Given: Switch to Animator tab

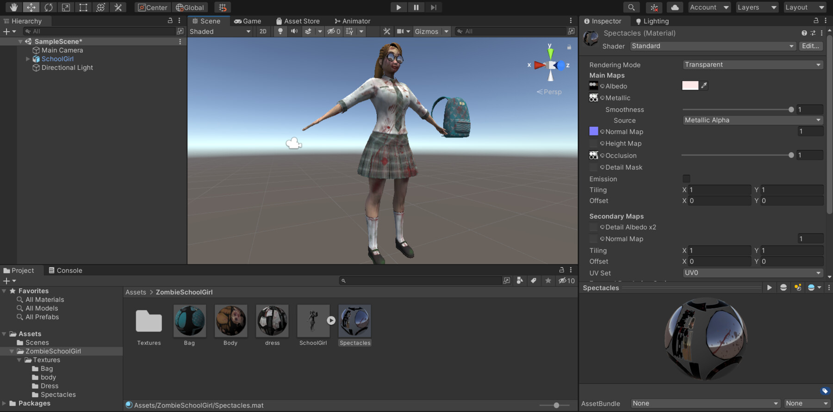Looking at the screenshot, I should (353, 21).
